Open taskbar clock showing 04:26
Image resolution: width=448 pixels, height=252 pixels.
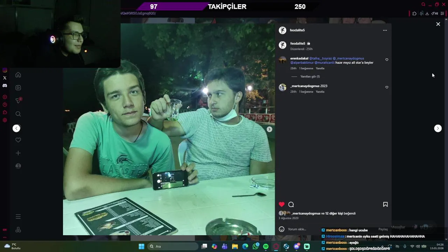tap(437, 246)
